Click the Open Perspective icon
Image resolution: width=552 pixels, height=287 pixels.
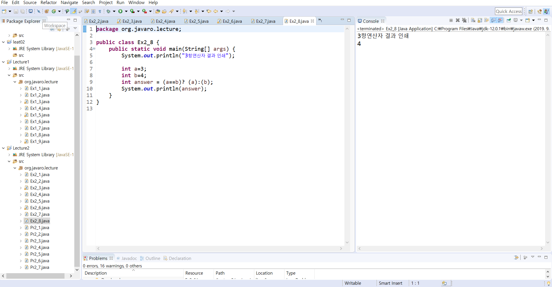pyautogui.click(x=530, y=11)
